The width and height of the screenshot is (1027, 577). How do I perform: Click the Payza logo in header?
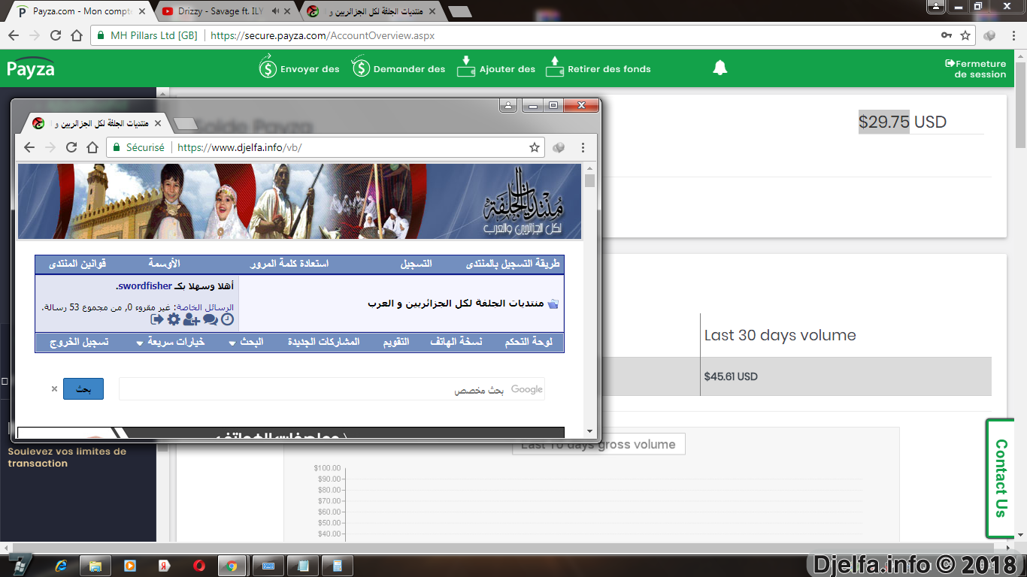pyautogui.click(x=31, y=68)
